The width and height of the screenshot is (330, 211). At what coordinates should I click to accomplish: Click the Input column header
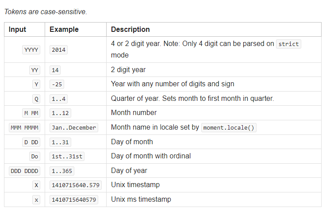coord(17,30)
